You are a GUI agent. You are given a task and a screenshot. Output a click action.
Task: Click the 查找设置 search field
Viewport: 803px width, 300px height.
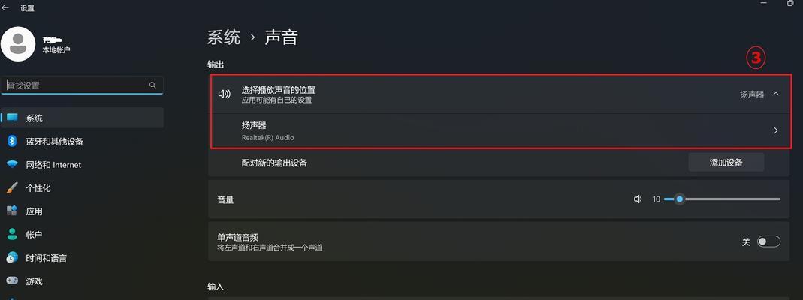[82, 85]
